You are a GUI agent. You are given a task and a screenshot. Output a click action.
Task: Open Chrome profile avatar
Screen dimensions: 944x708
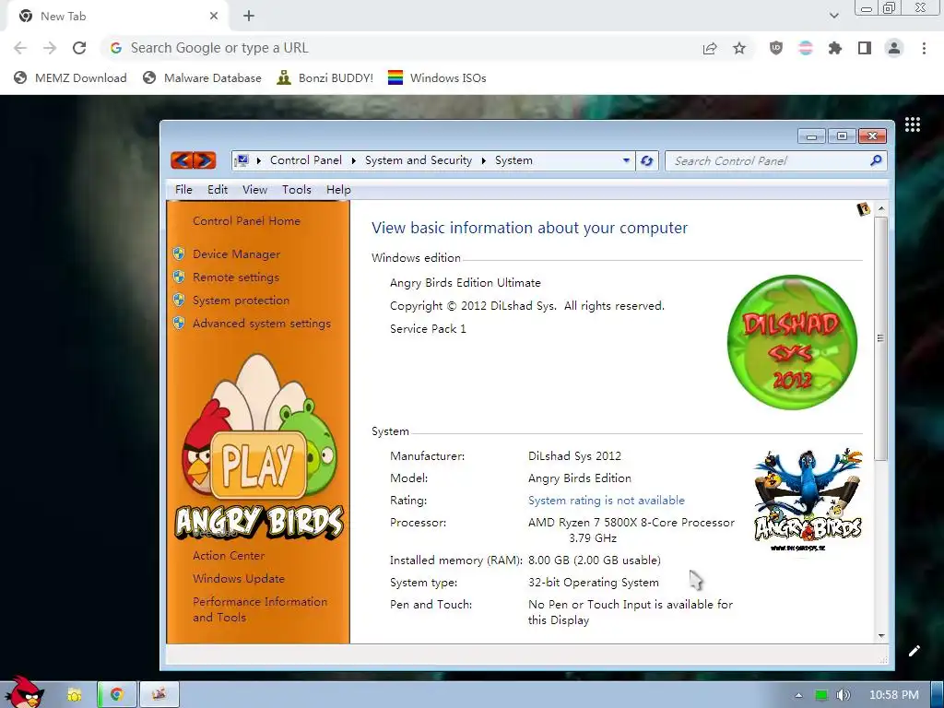coord(894,48)
